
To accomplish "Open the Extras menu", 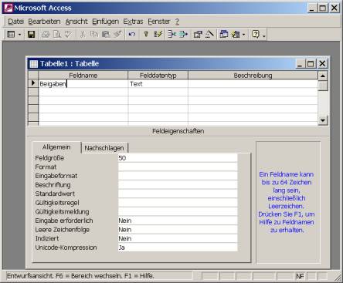I will 133,22.
